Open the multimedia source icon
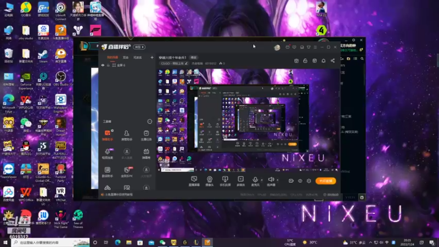The image size is (439, 247). click(x=241, y=181)
